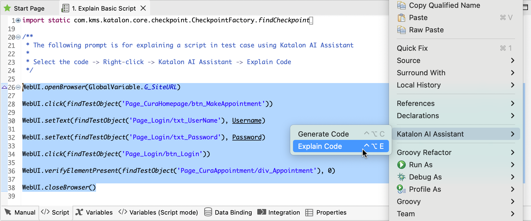Click the Username variable on line 30
Screen dimensions: 531x221
click(247, 121)
